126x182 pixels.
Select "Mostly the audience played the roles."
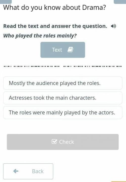63,83
